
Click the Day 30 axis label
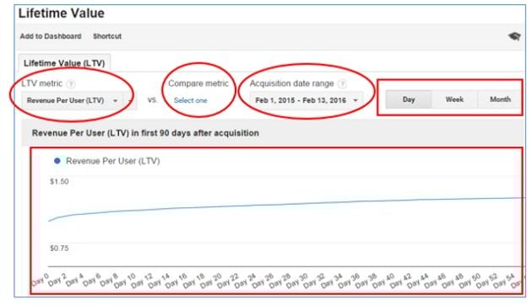click(x=296, y=281)
